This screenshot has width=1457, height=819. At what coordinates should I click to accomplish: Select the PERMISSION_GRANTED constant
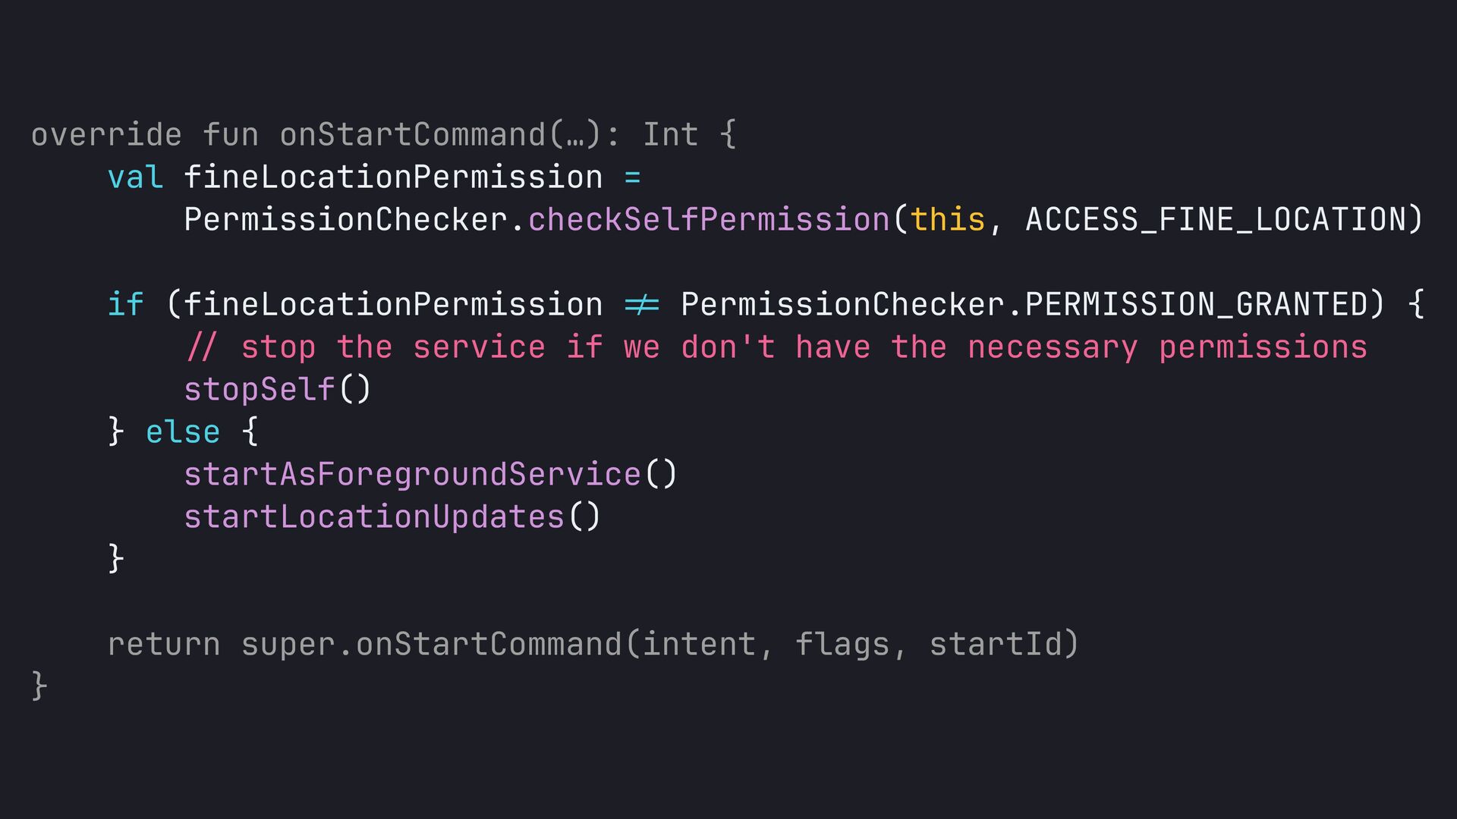1197,305
